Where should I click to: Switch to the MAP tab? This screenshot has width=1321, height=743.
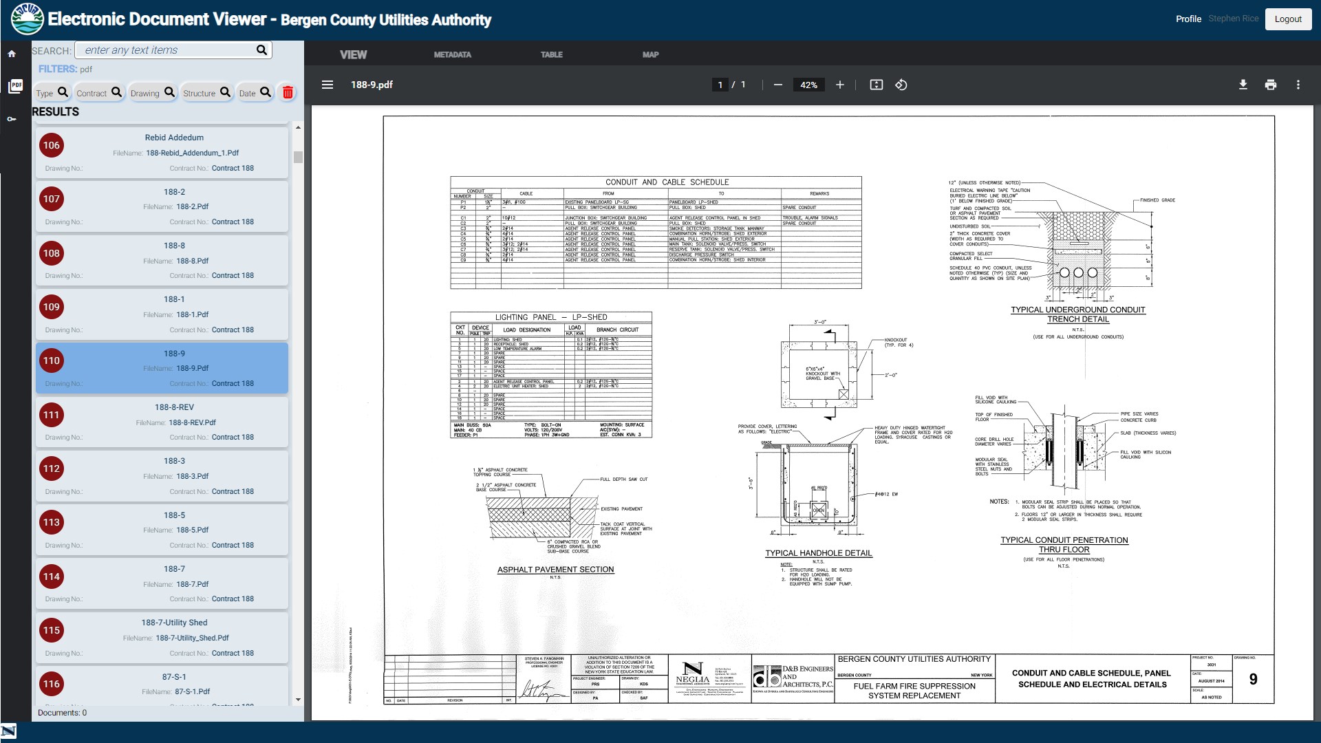[x=650, y=54]
